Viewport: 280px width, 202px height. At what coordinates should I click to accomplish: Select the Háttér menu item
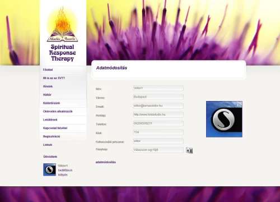[x=47, y=95]
